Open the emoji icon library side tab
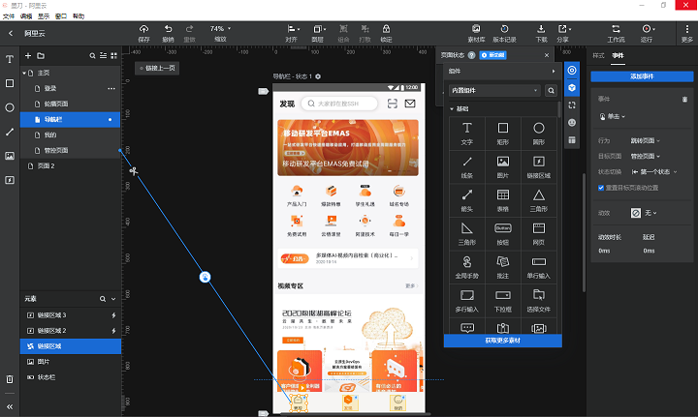Screen dimensions: 698x417 [x=572, y=123]
